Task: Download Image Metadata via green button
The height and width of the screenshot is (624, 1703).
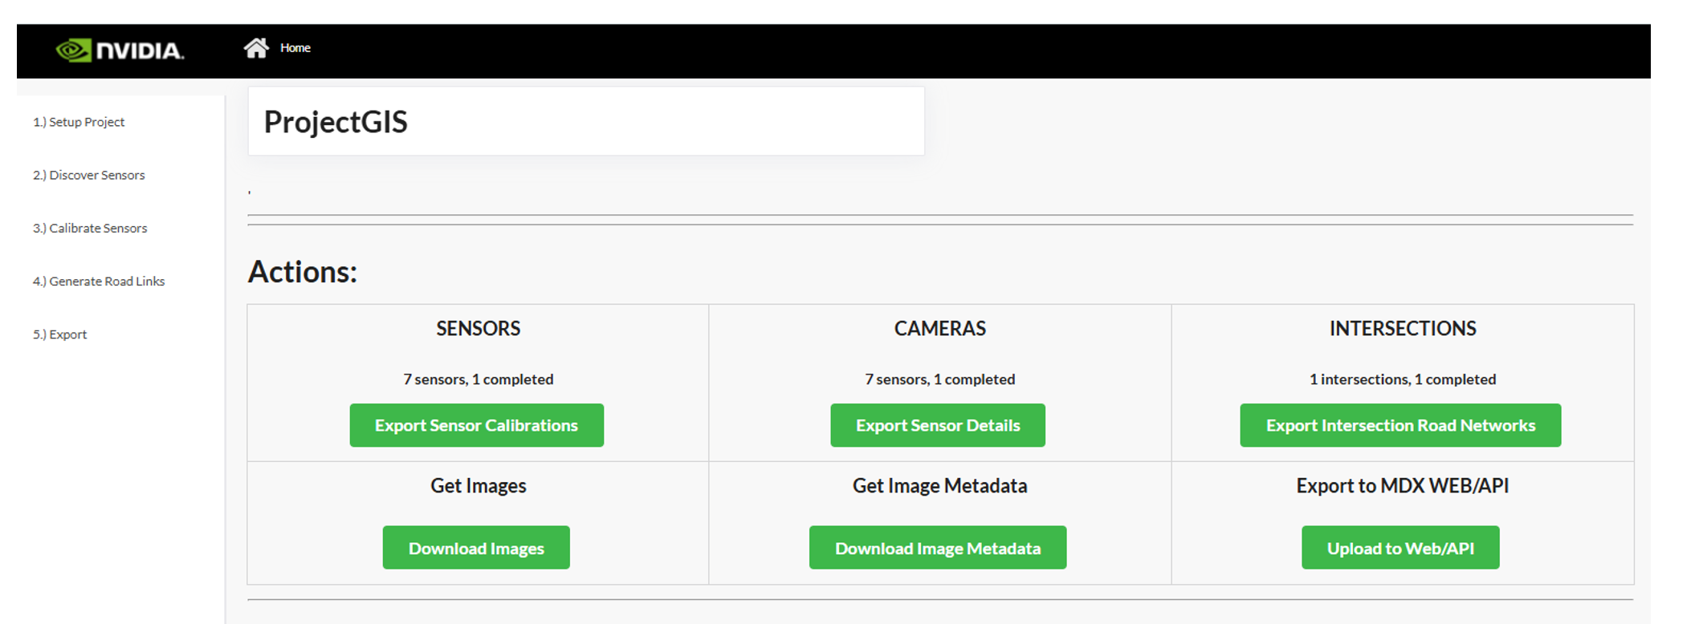Action: point(937,548)
